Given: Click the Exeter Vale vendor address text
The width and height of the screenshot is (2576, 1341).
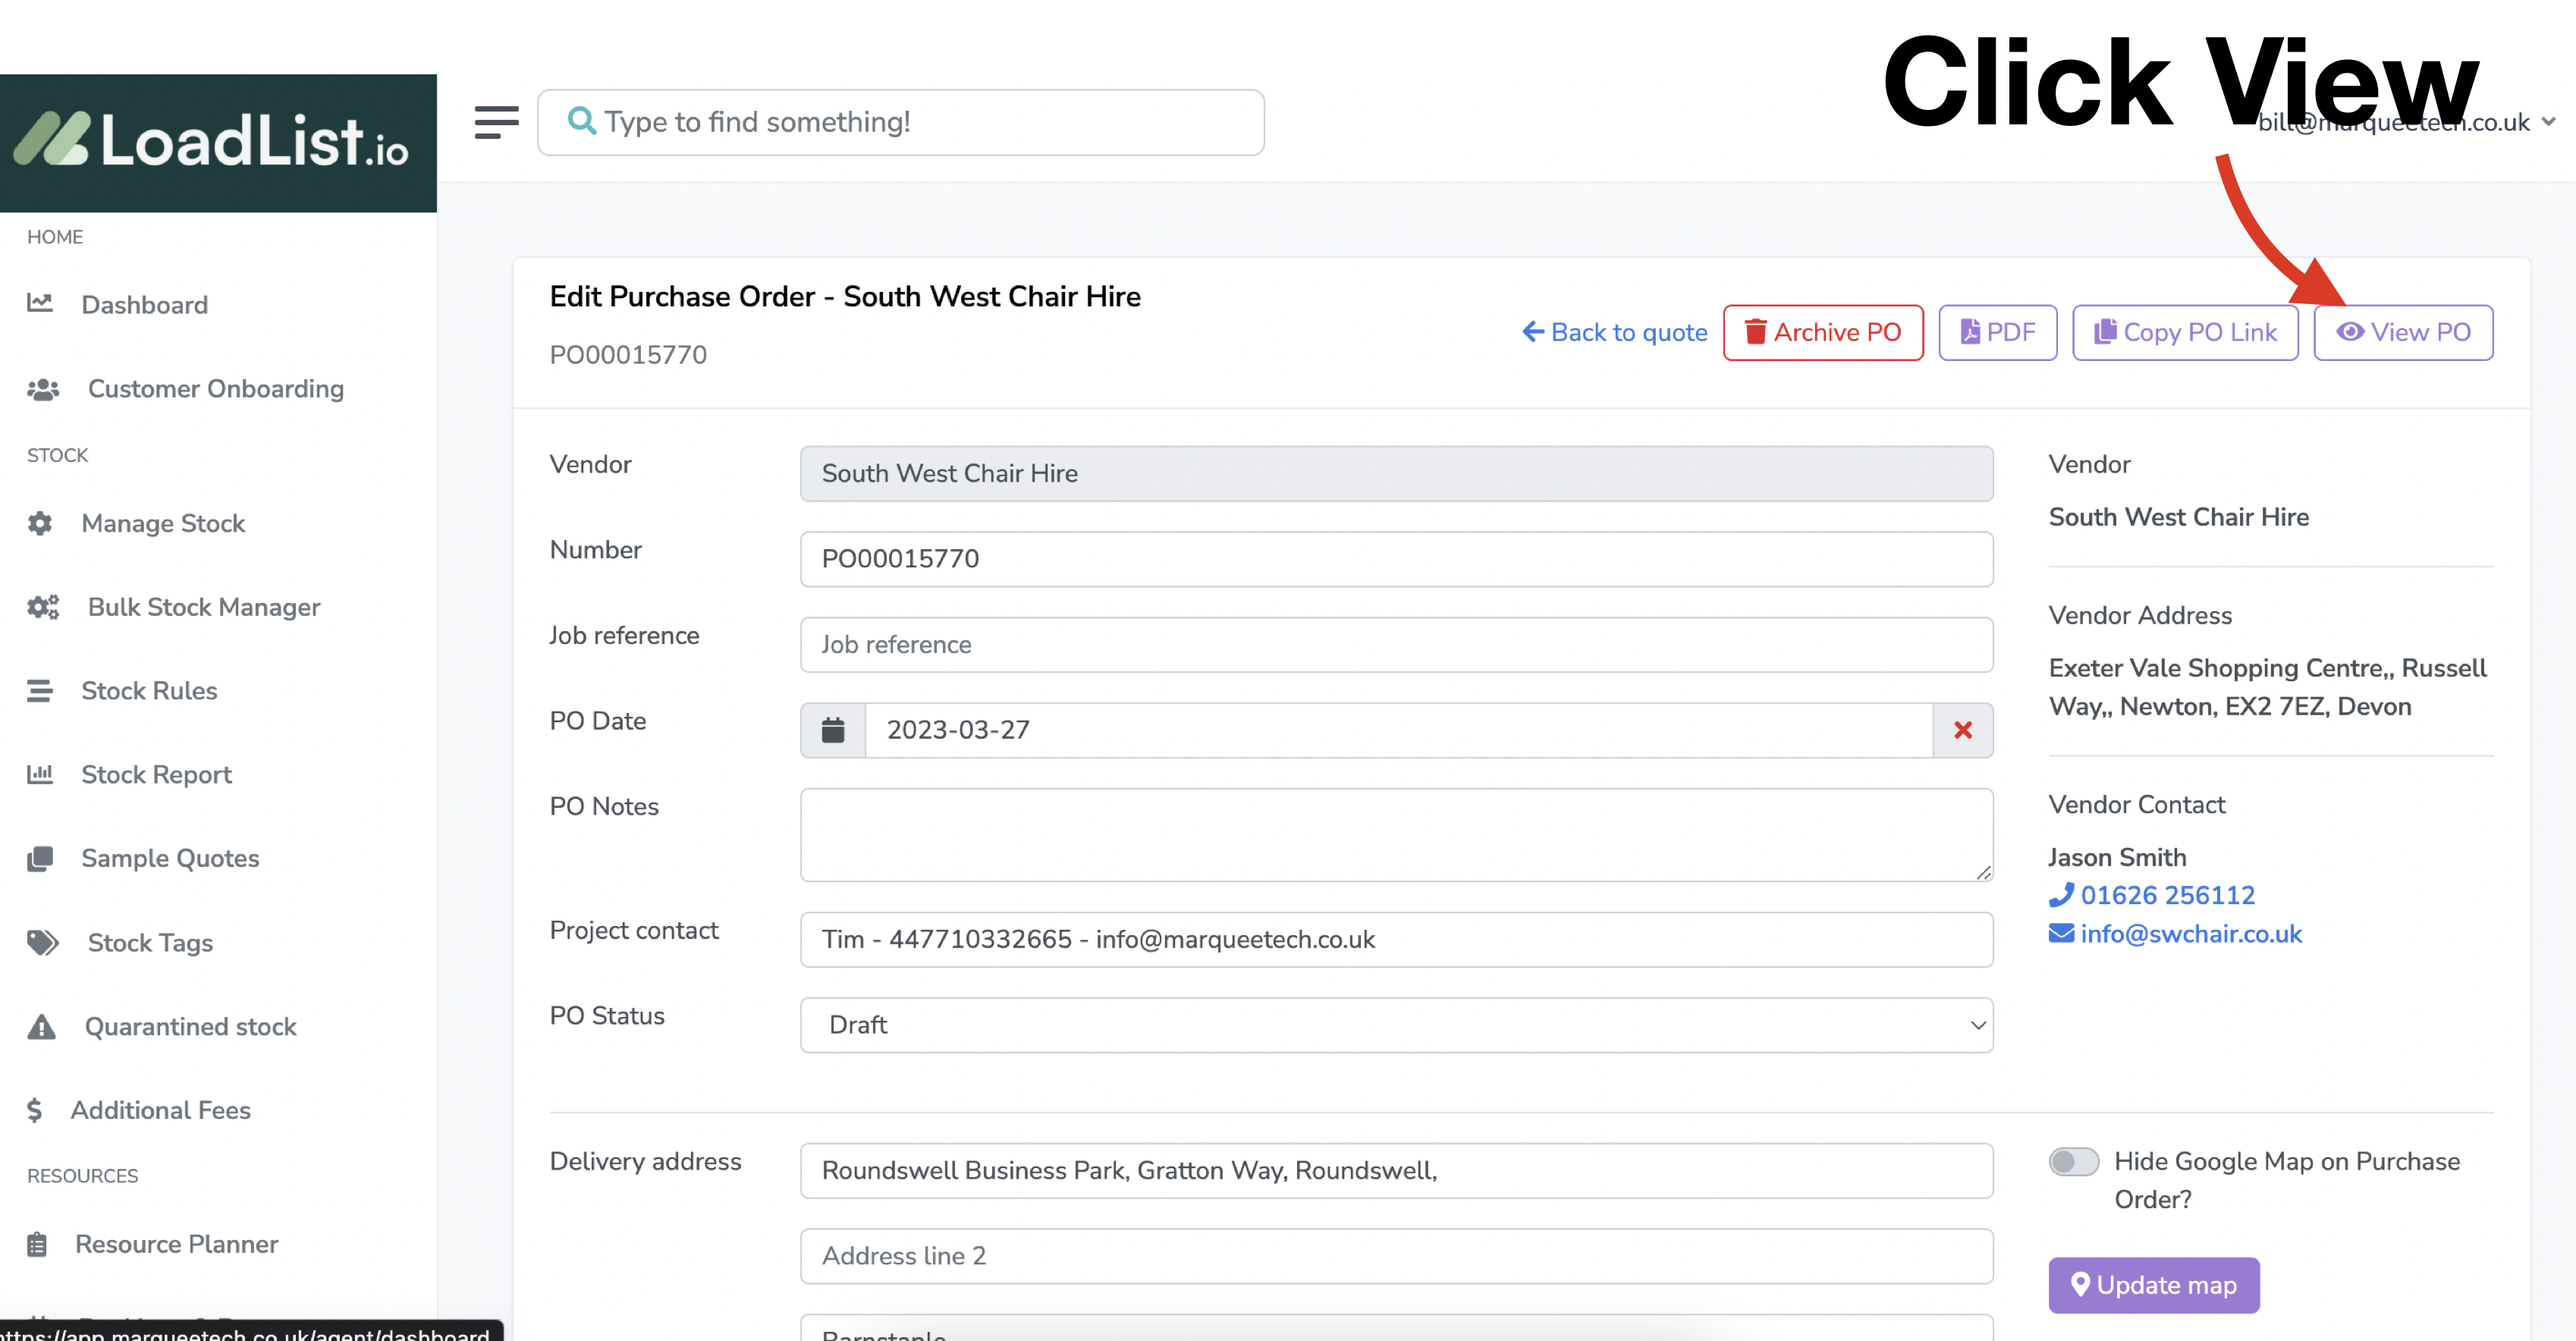Looking at the screenshot, I should click(2267, 687).
